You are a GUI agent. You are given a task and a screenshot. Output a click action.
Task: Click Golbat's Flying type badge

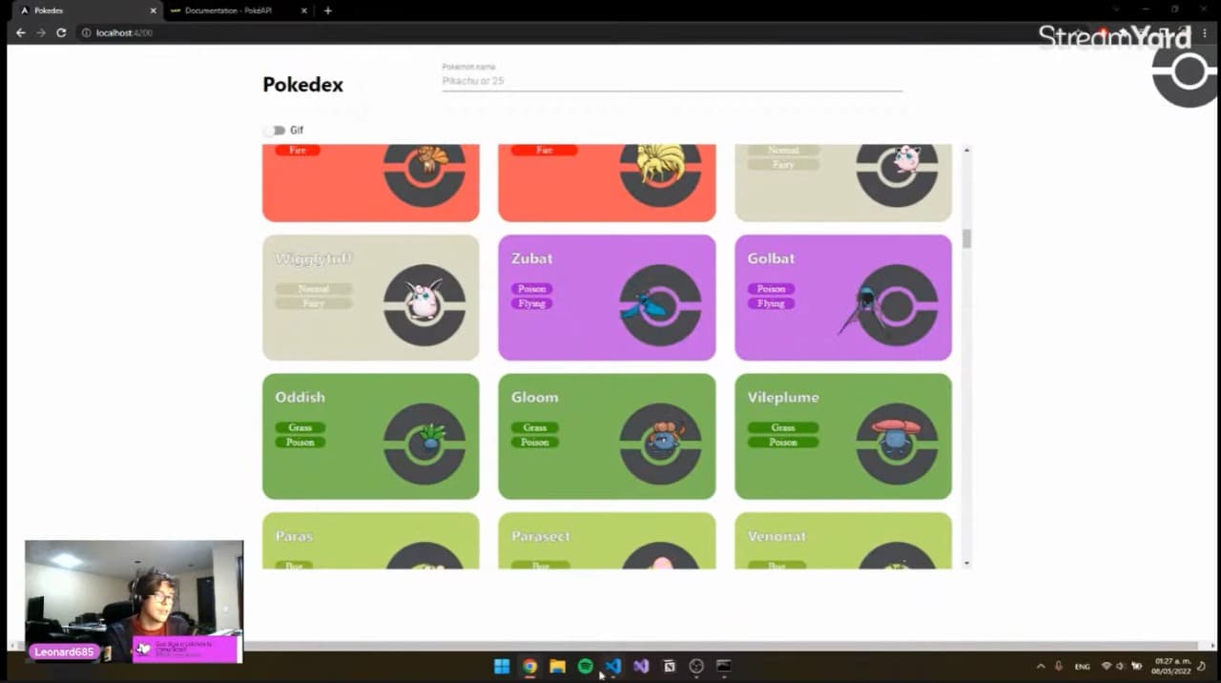tap(771, 303)
